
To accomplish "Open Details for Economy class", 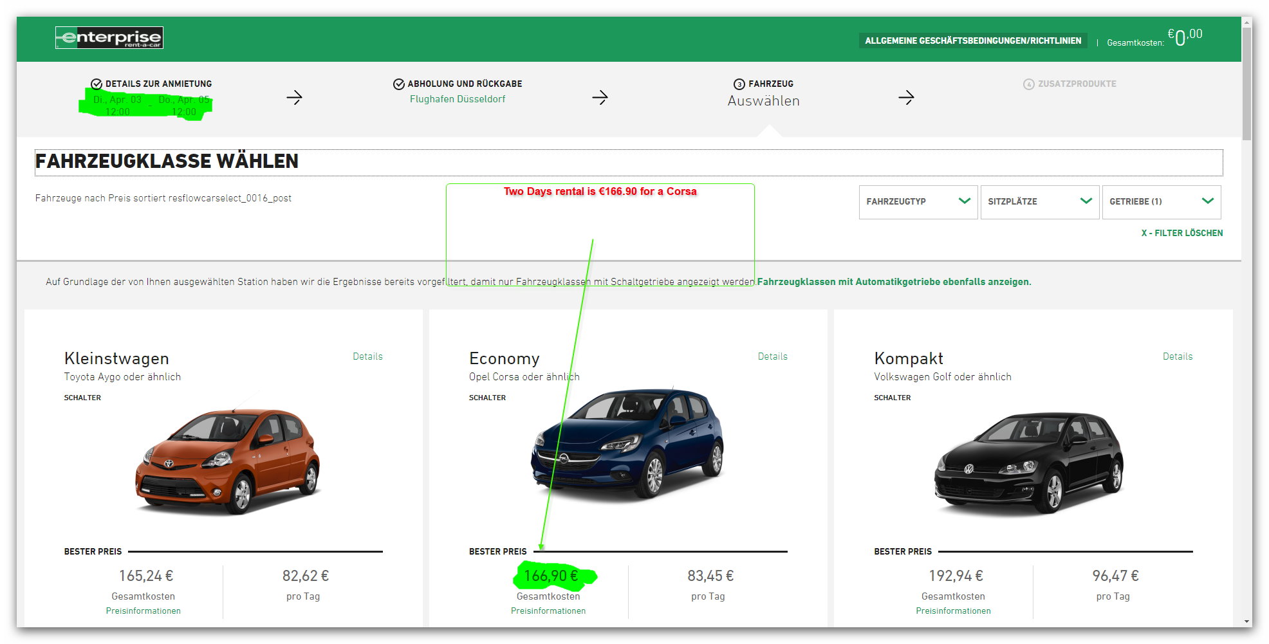I will point(772,356).
